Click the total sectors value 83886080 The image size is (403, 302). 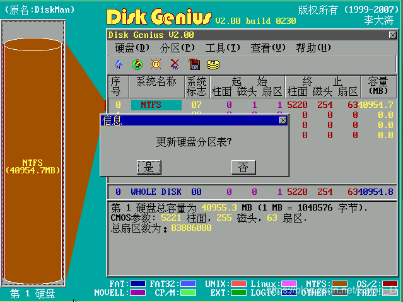pos(191,228)
